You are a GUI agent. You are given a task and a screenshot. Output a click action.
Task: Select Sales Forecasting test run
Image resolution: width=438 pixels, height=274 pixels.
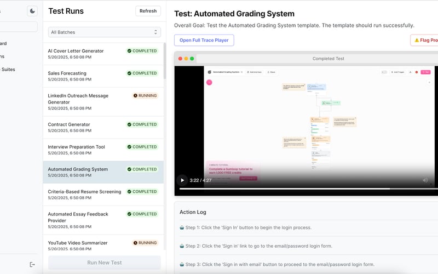103,76
